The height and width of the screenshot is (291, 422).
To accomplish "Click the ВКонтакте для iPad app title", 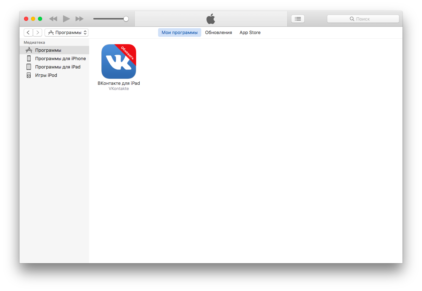I will click(x=119, y=83).
